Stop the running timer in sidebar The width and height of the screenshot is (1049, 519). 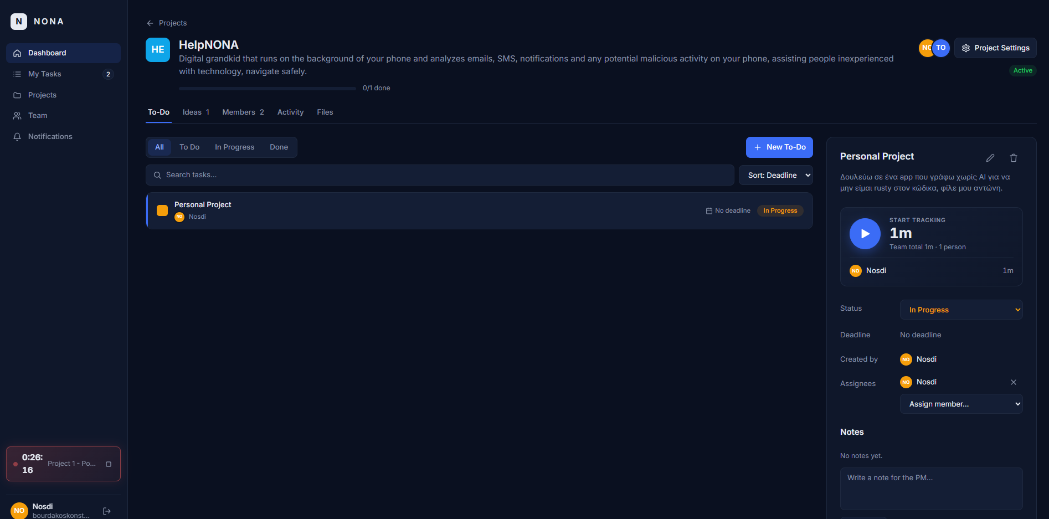click(x=109, y=464)
